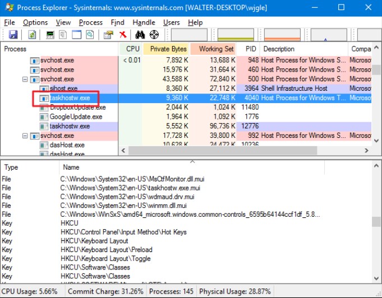Select the GoogleUpdate.exe process
This screenshot has width=382, height=298.
(x=76, y=117)
